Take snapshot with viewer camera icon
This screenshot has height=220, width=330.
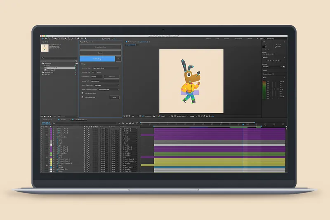[x=154, y=116]
